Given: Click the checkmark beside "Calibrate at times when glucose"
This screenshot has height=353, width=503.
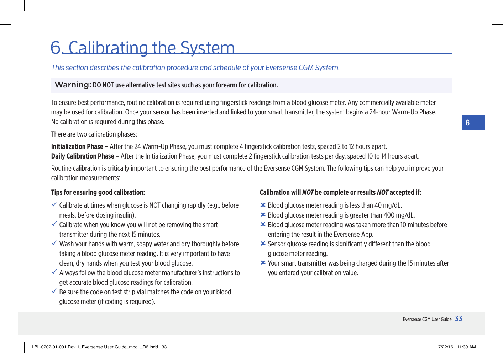Looking at the screenshot, I should 54,204.
